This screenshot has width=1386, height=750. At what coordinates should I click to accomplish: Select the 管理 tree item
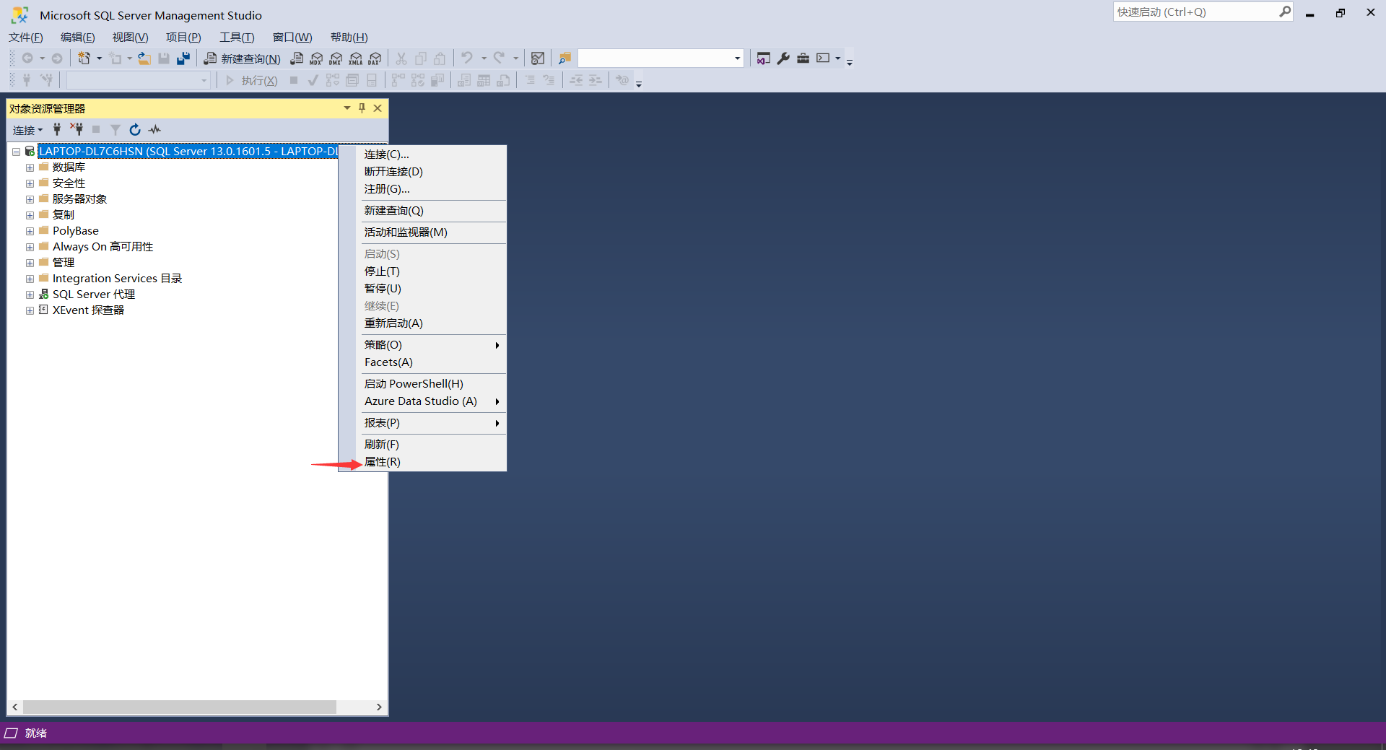pyautogui.click(x=63, y=262)
